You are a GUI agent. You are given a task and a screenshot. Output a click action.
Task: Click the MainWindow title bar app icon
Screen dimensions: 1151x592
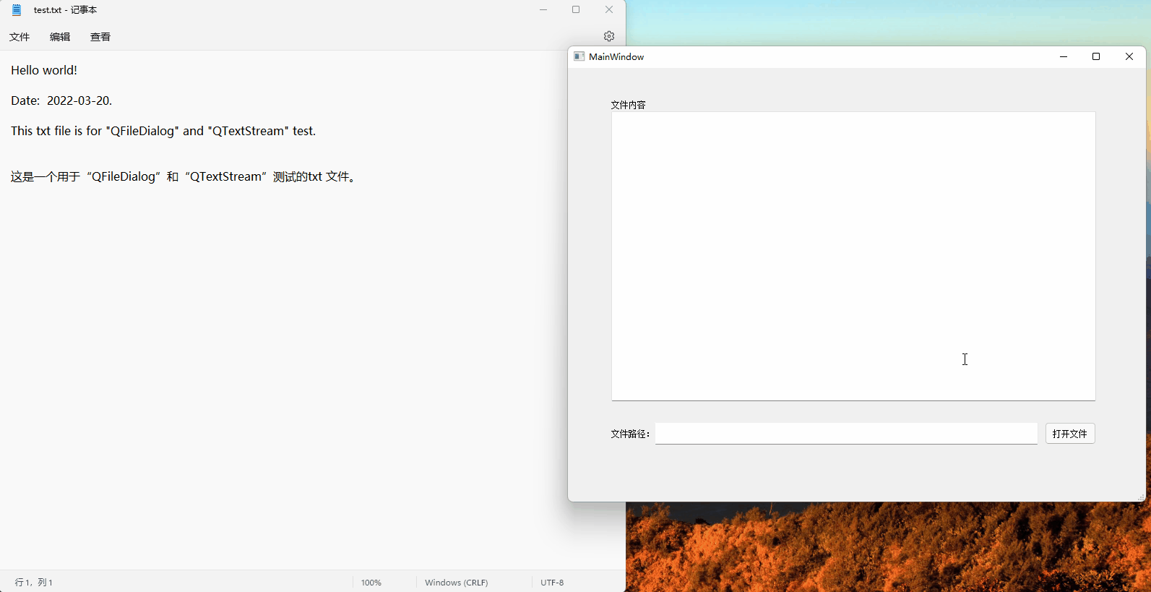tap(579, 56)
